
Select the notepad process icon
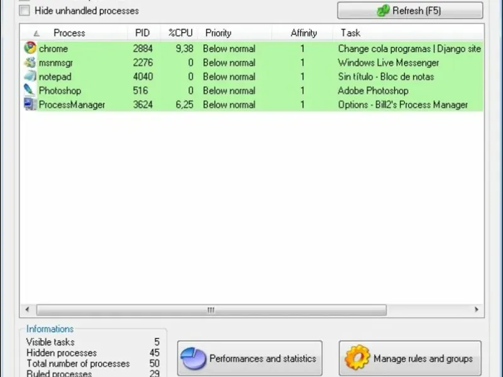30,76
